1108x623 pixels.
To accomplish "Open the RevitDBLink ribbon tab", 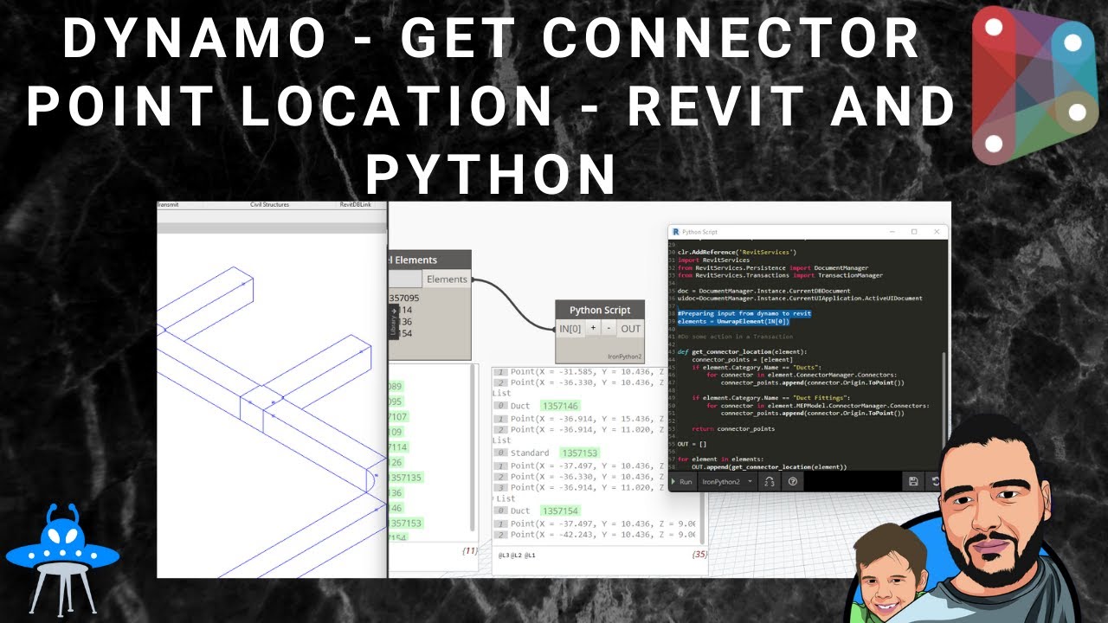I will pos(355,205).
